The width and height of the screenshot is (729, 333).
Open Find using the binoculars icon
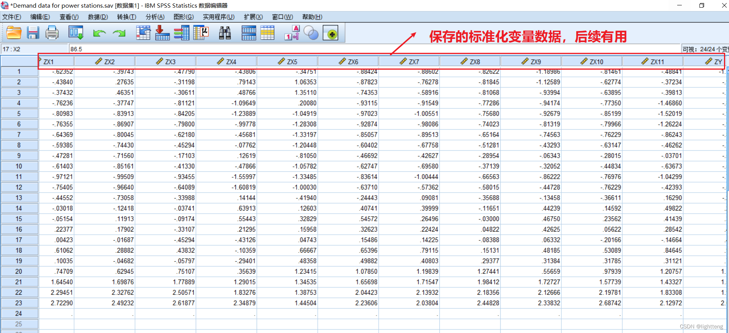coord(225,33)
